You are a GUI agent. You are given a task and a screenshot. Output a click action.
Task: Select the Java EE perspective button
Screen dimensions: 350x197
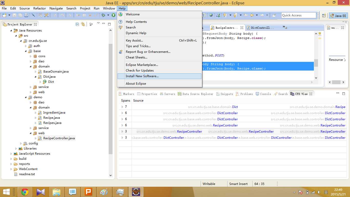coord(338,16)
